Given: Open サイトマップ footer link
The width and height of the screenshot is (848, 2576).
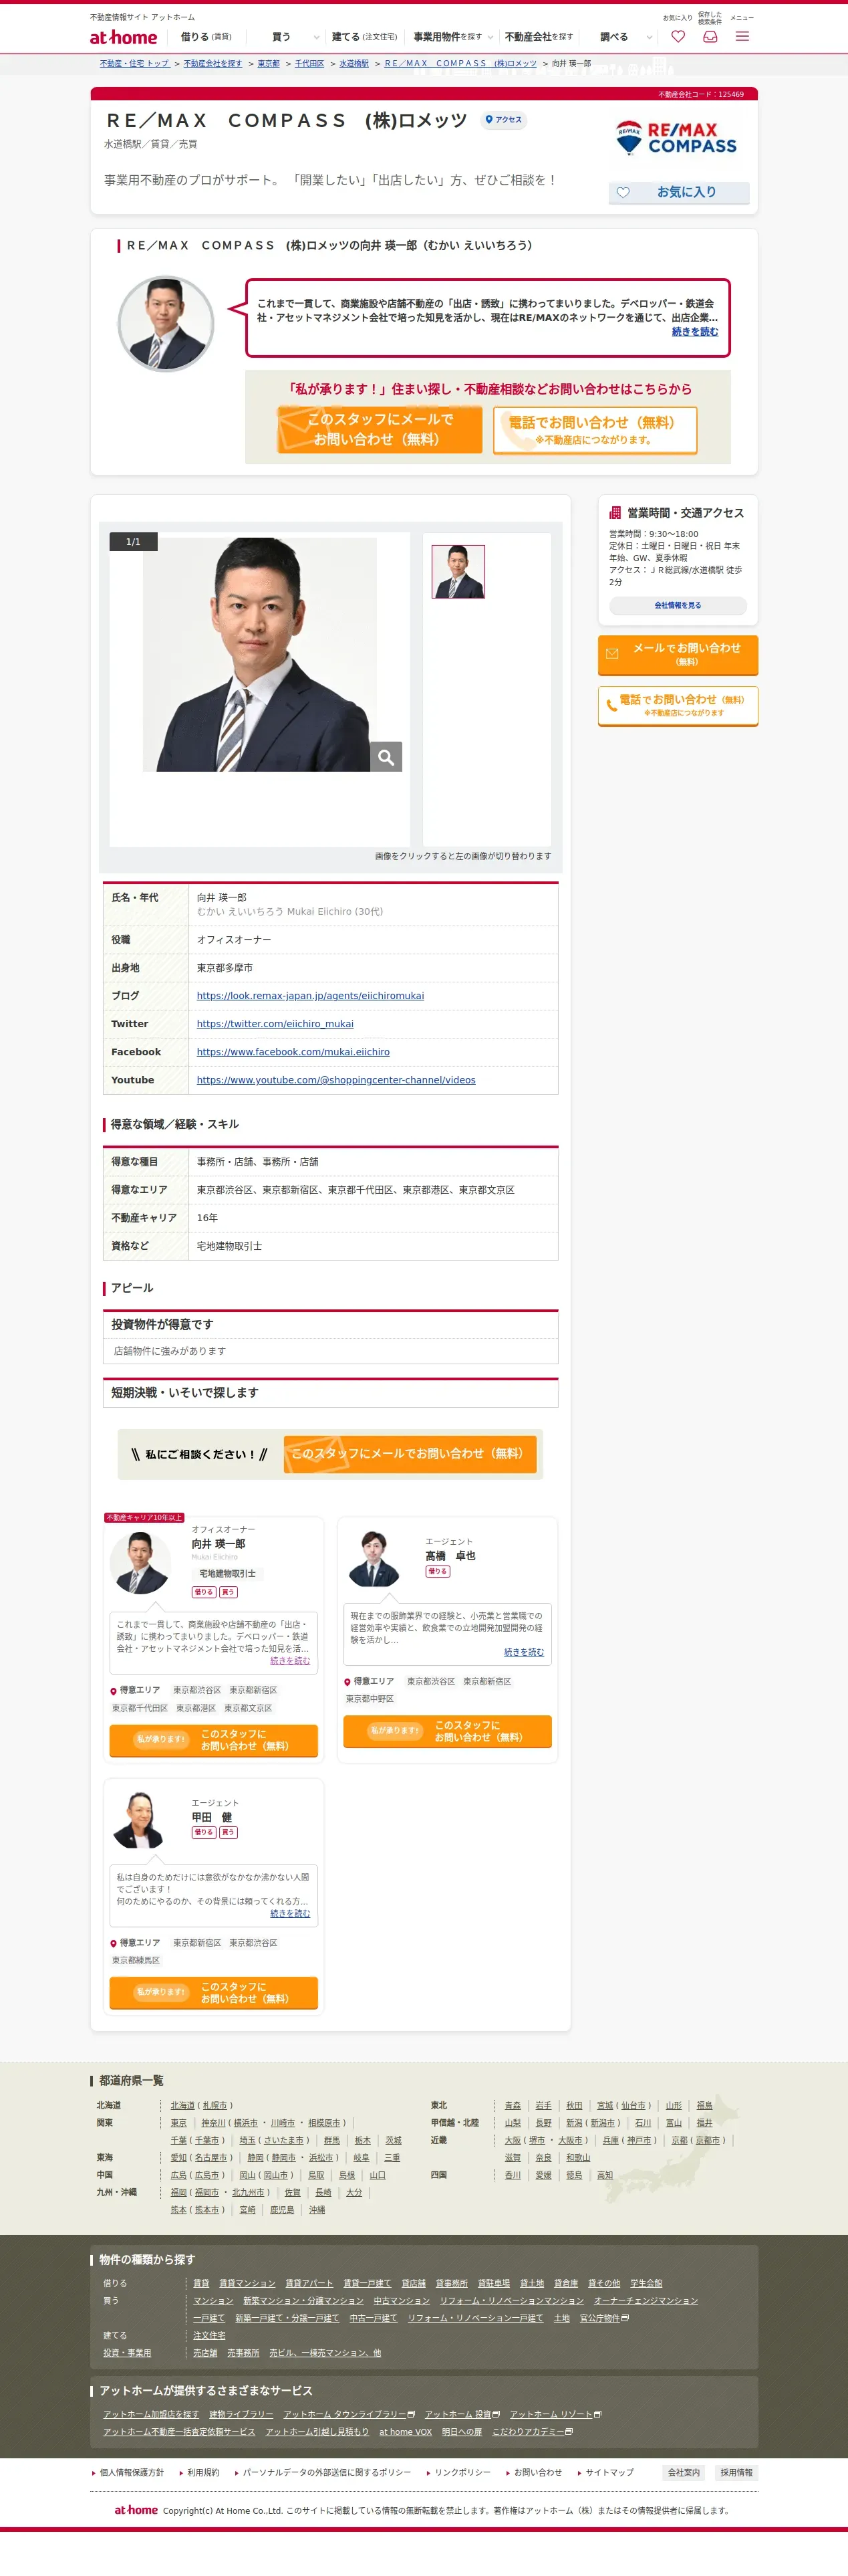Looking at the screenshot, I should click(609, 2472).
